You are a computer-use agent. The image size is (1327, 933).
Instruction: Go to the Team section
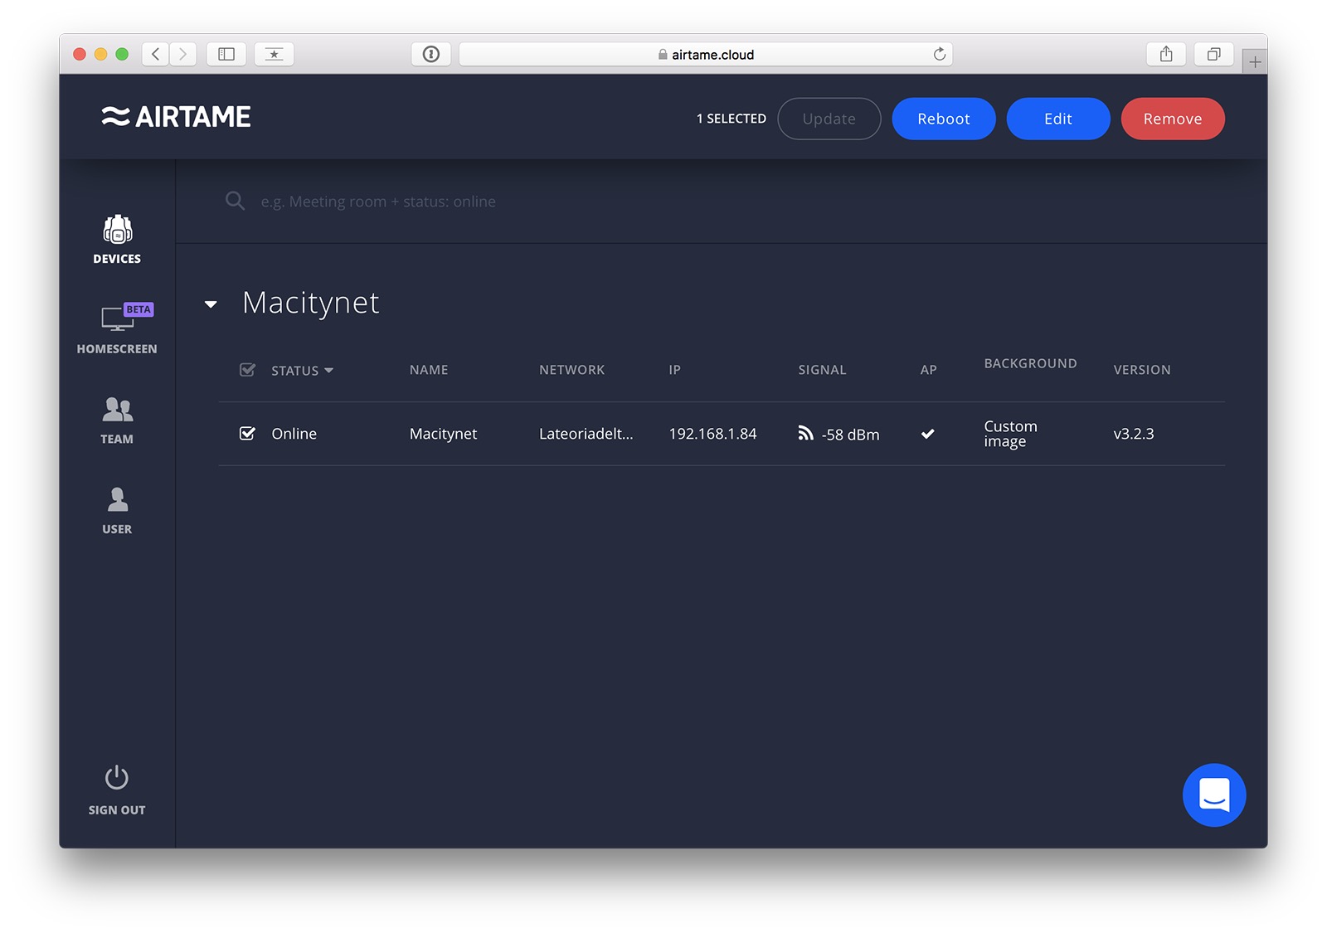click(x=117, y=420)
